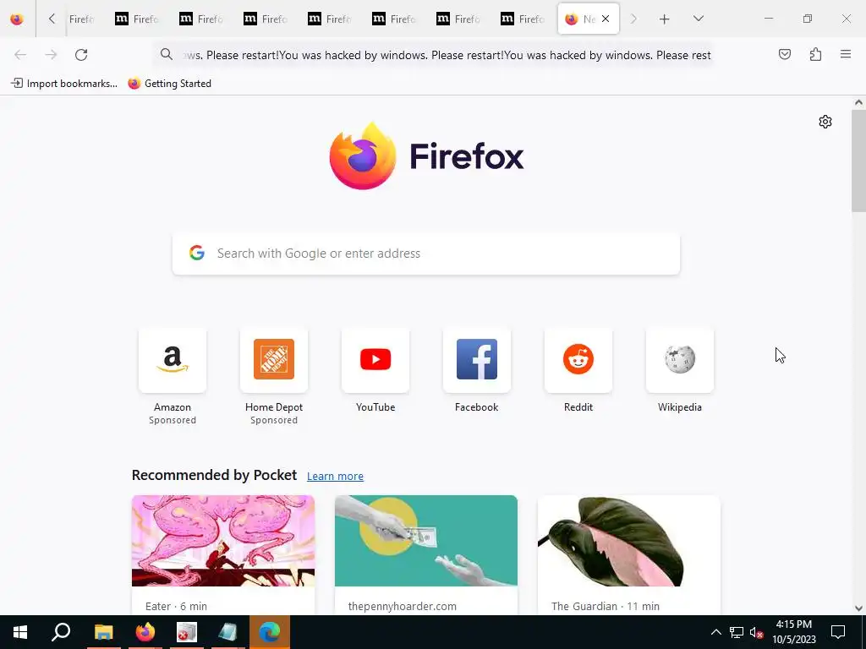866x649 pixels.
Task: Show hidden system tray icons
Action: pos(715,632)
